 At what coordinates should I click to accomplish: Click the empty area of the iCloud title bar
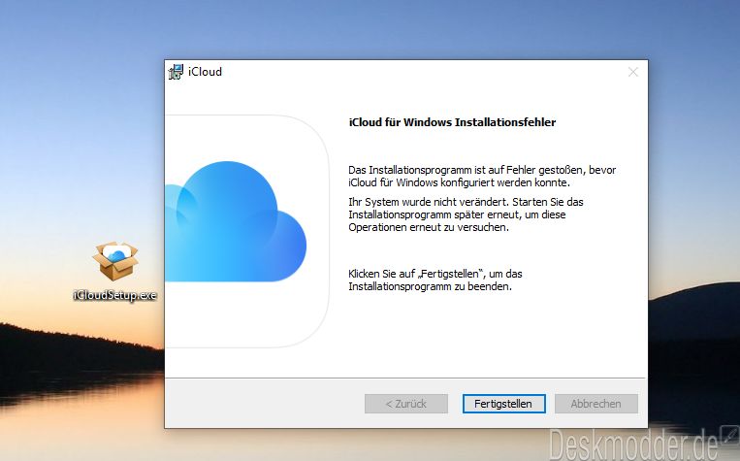(417, 72)
